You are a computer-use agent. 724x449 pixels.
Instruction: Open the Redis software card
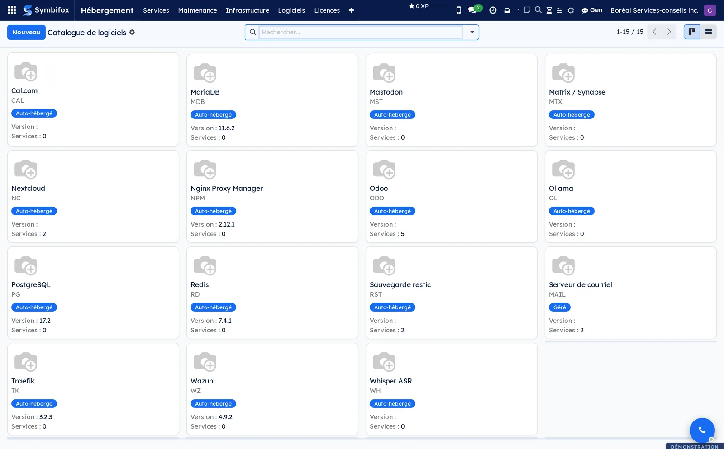click(x=272, y=293)
